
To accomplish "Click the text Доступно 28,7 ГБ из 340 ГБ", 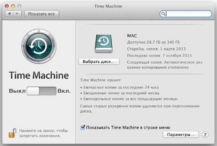I will click(153, 42).
